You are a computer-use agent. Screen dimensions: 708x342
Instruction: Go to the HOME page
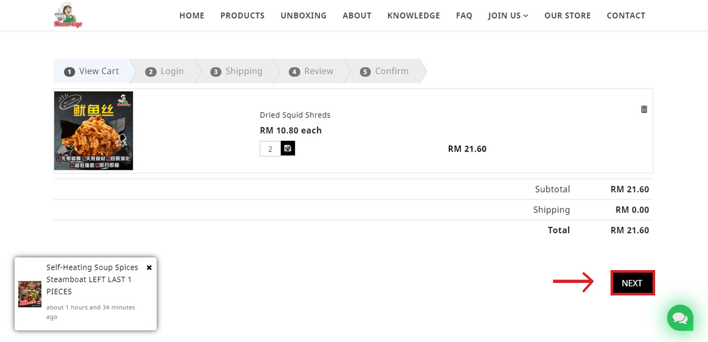(x=192, y=16)
